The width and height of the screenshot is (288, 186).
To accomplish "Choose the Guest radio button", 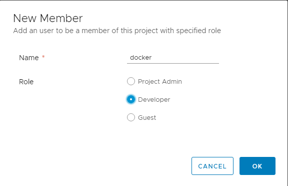I will tap(131, 117).
